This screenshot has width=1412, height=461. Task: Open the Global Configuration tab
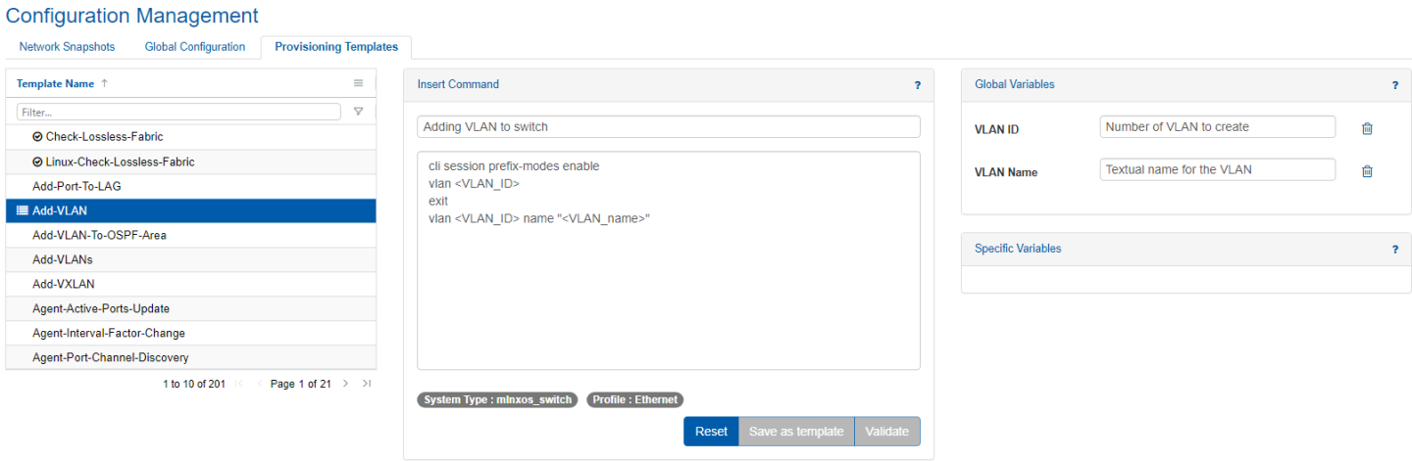point(194,47)
